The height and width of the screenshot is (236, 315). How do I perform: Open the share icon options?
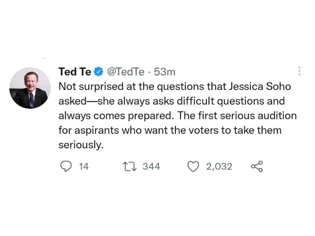point(256,166)
